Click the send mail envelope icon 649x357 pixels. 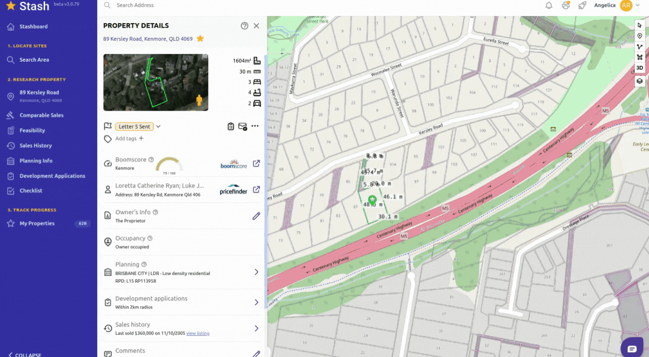242,126
